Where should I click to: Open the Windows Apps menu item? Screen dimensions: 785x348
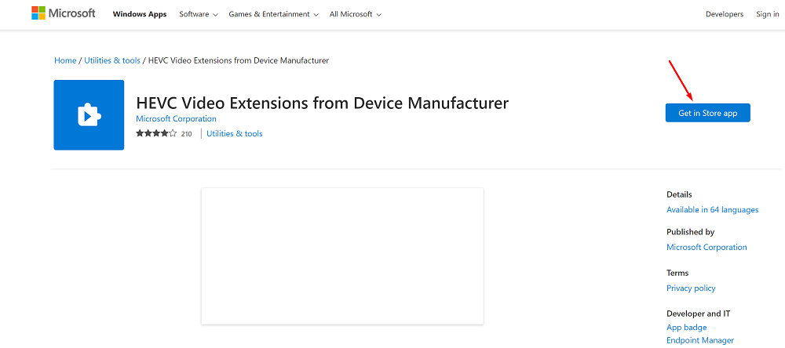coord(139,14)
